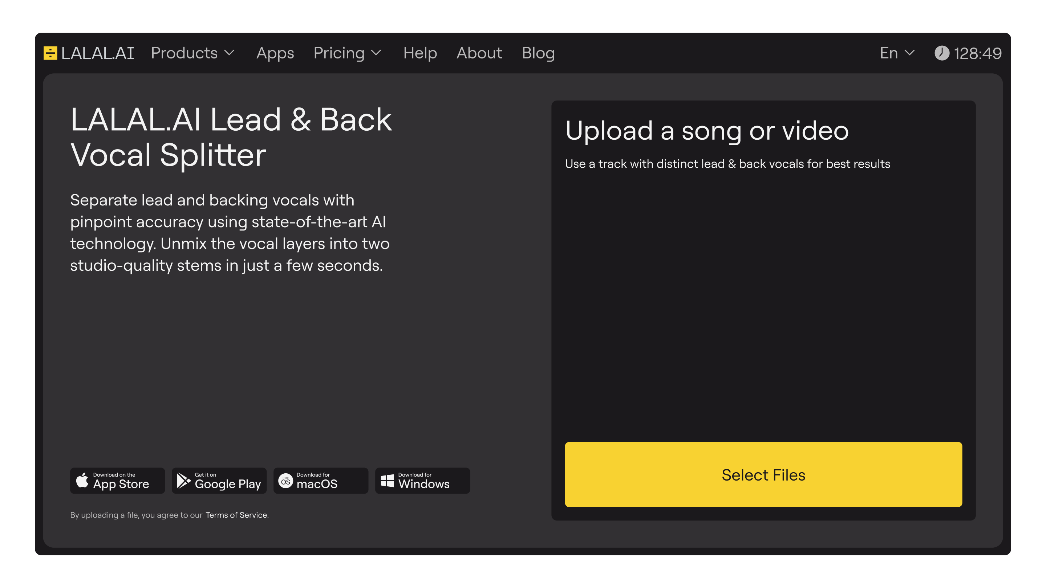Click Download for macOS button
This screenshot has width=1046, height=588.
click(x=321, y=481)
